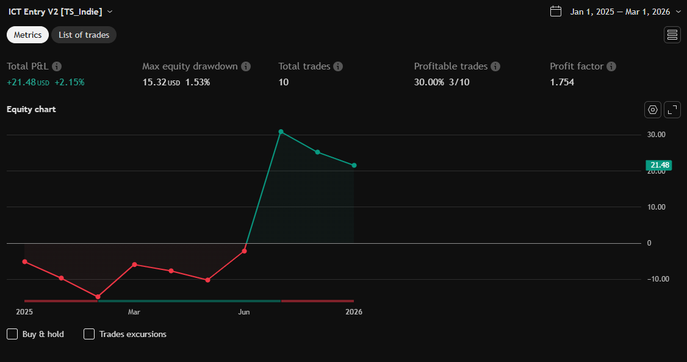The image size is (687, 362).
Task: Click the info icon next to Profit factor
Action: tap(611, 66)
